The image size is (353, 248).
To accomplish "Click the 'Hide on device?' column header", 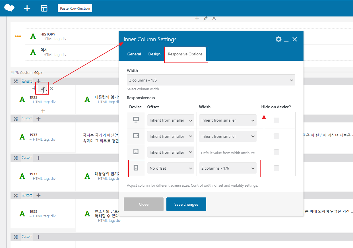I will [x=276, y=107].
